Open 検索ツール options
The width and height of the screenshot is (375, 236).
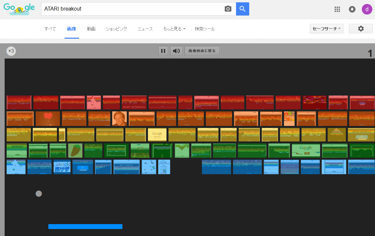pos(205,29)
